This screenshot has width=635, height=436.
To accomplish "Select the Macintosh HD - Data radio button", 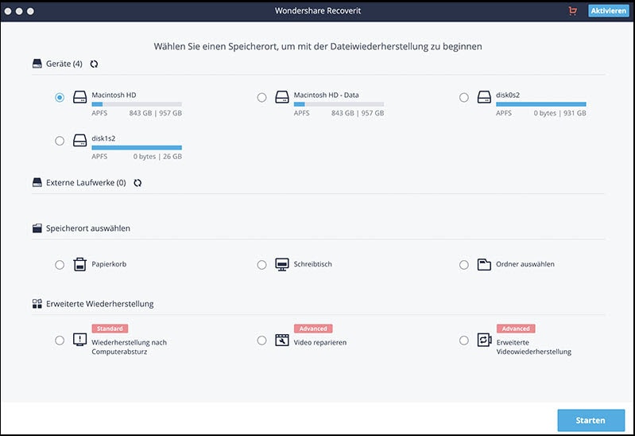I will point(261,97).
